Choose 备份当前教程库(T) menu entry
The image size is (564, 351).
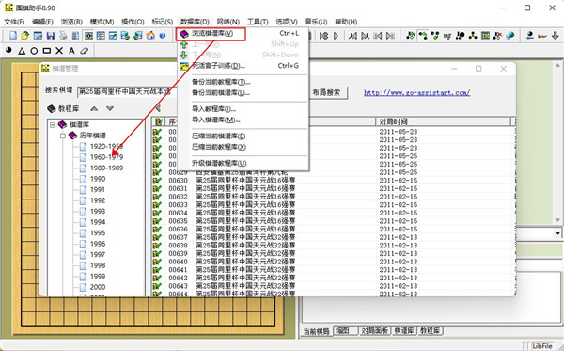tap(243, 82)
